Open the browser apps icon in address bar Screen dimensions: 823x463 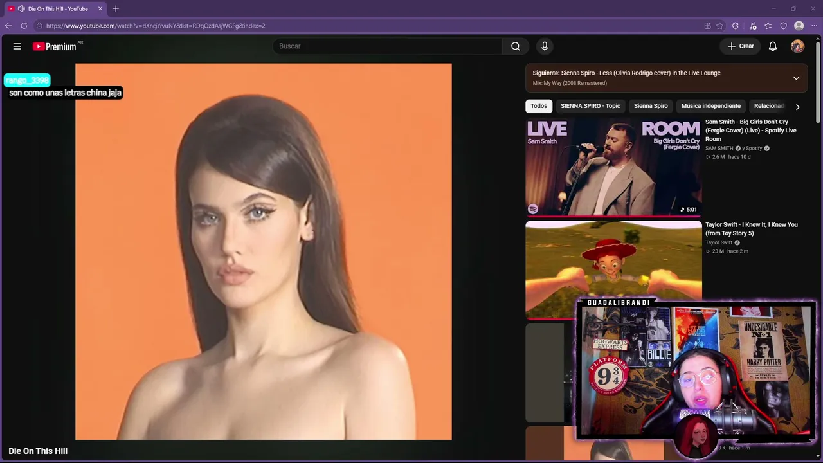point(707,26)
